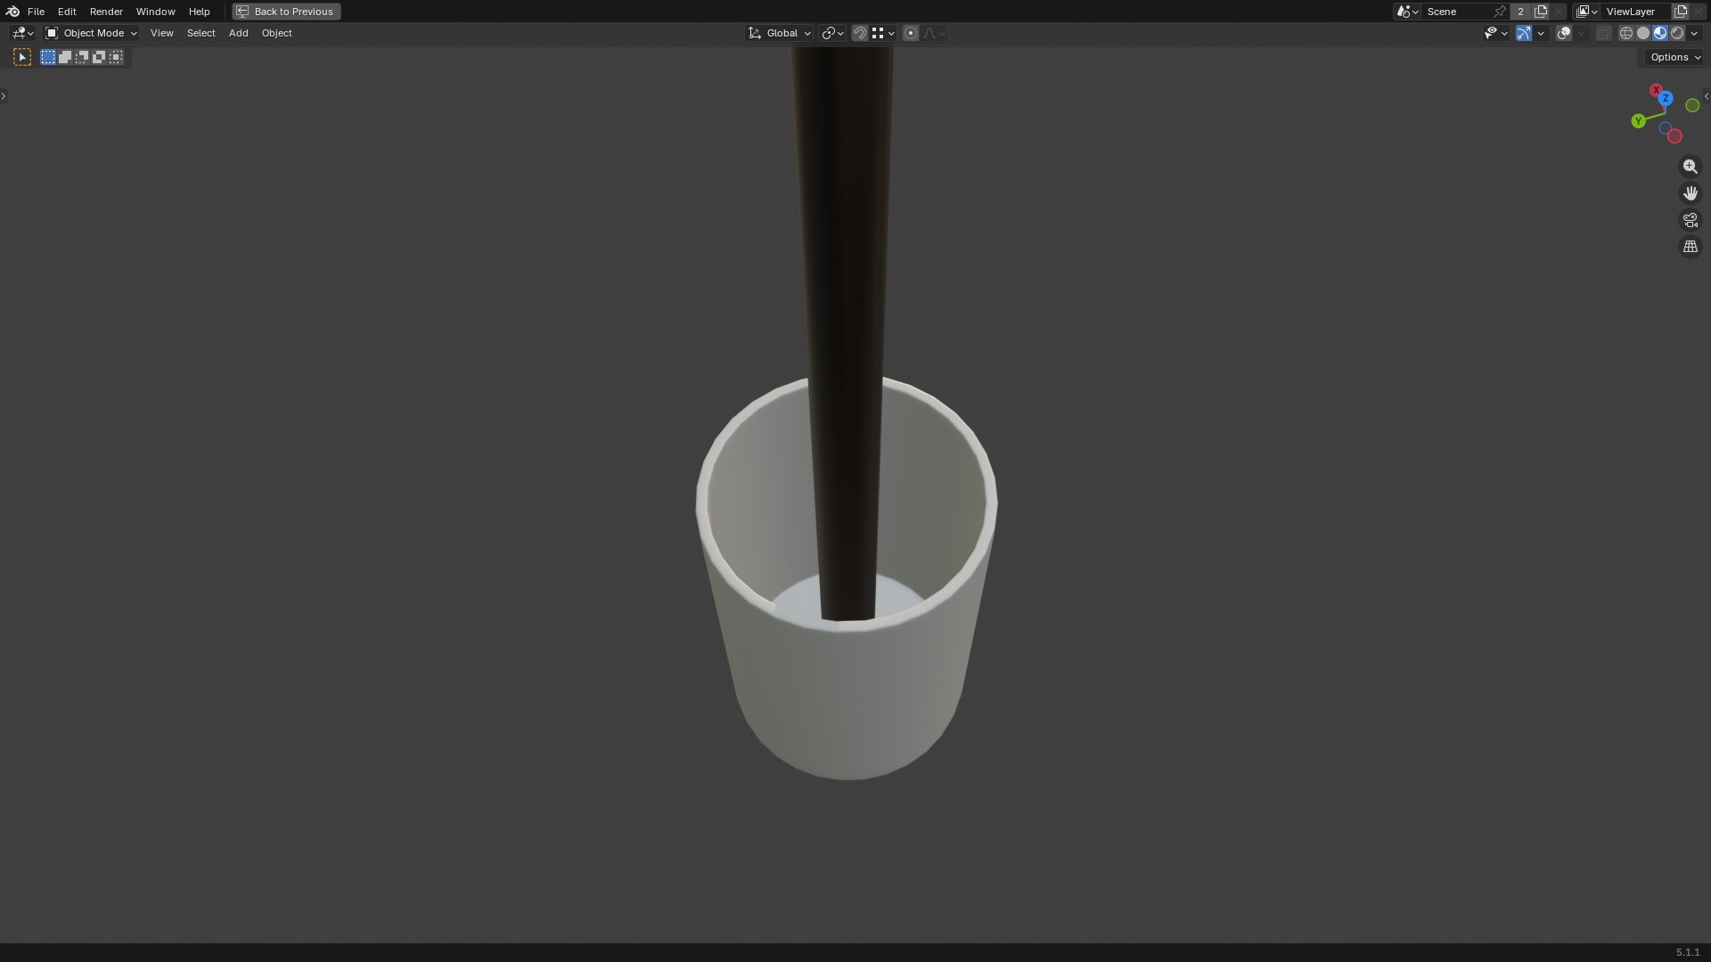Expand the Options dropdown
Screen dimensions: 1711x962
pos(1675,57)
